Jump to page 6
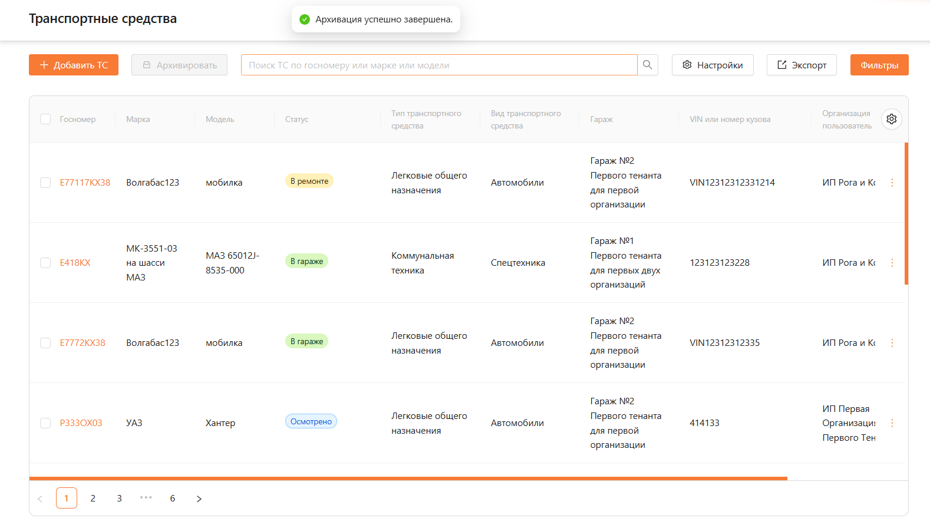Viewport: 930px width, 528px height. click(x=173, y=499)
